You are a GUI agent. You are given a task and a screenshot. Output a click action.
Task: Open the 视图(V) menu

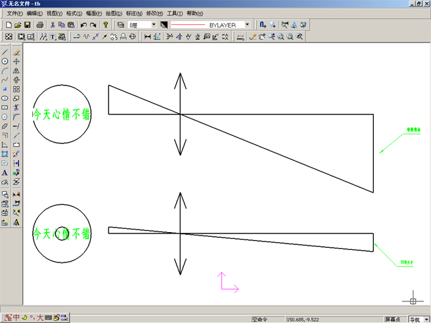coord(55,13)
